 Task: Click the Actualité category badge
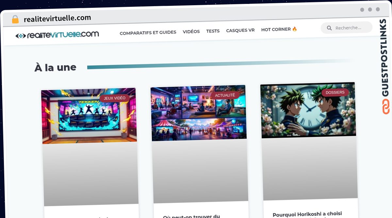225,95
